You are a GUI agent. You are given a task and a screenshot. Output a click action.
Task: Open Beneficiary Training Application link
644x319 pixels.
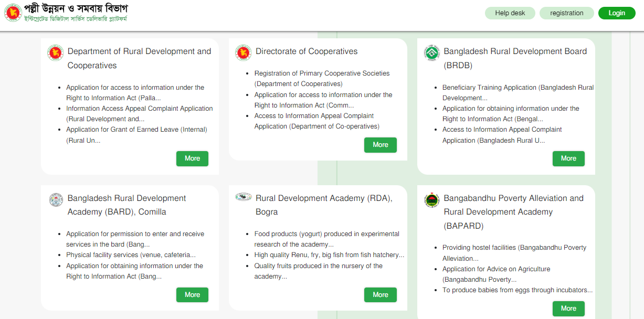pos(518,92)
